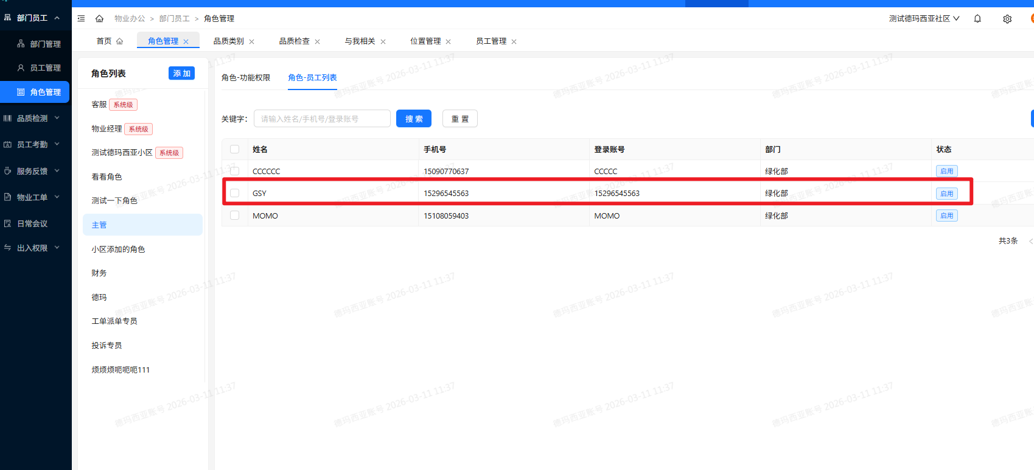Check the GSY row checkbox

[x=235, y=193]
